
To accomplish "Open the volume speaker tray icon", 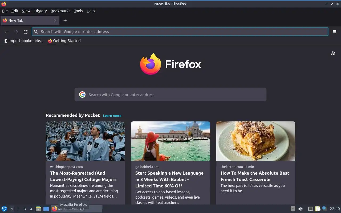I will tap(301, 209).
